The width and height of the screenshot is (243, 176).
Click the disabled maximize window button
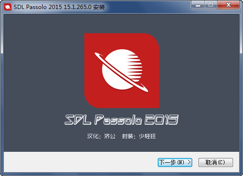211,5
